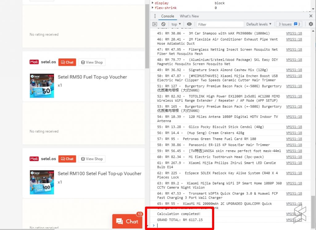Click VM151:18 source link for entry 45
The width and height of the screenshot is (316, 230).
pos(294,33)
